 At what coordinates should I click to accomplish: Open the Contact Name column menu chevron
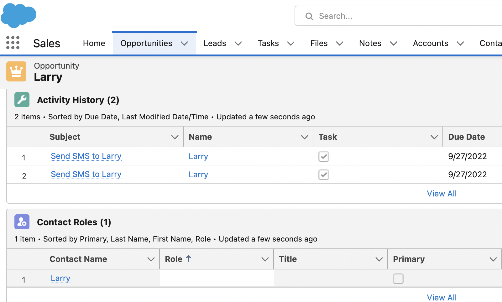tap(151, 259)
